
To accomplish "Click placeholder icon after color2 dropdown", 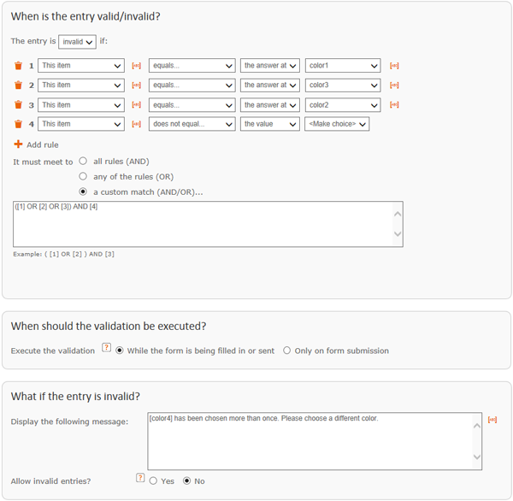I will (394, 104).
